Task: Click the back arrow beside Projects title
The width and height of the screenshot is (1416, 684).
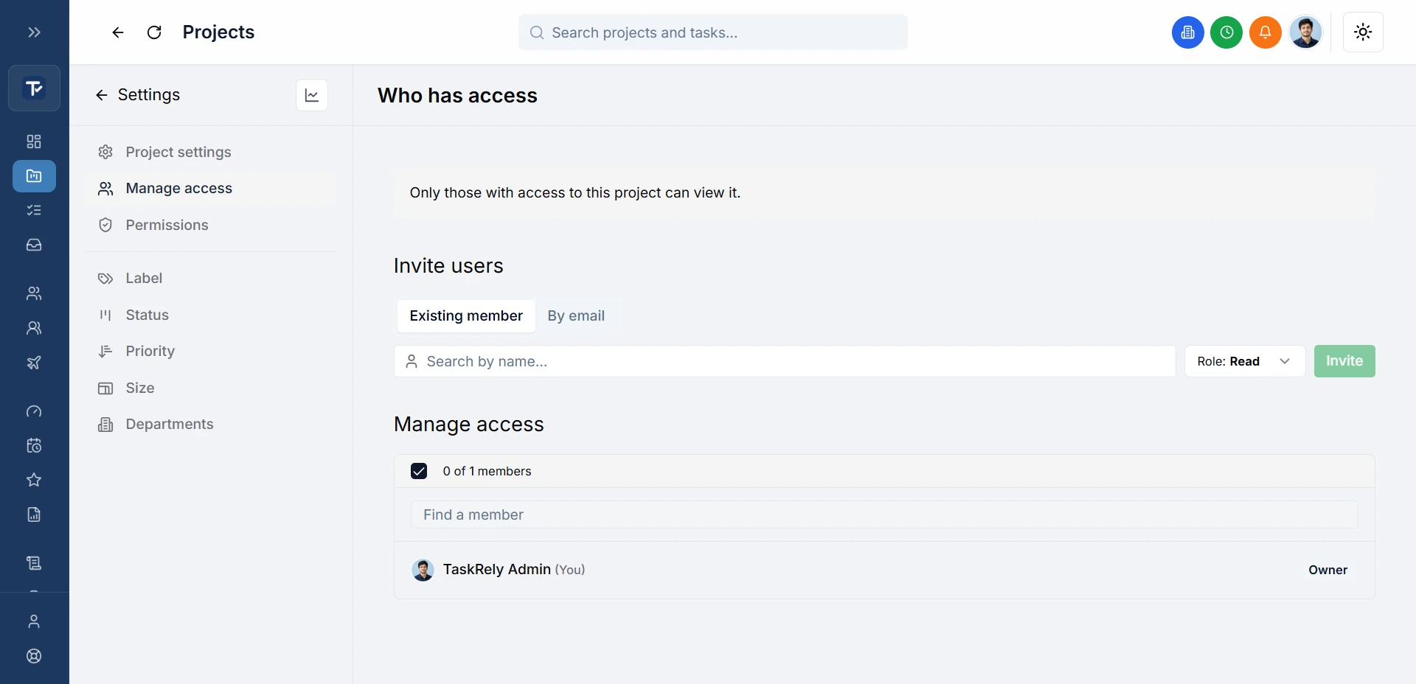Action: point(118,32)
